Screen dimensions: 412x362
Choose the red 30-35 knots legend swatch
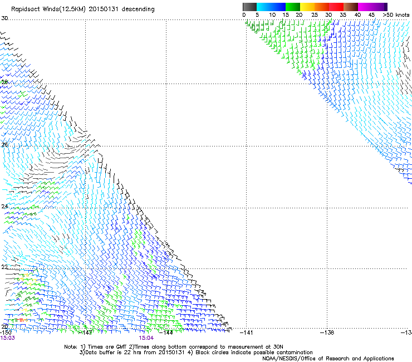click(336, 7)
